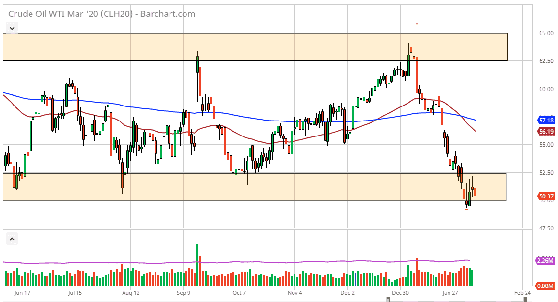Click the 50.37 last price label
This screenshot has height=302, width=558.
[546, 196]
